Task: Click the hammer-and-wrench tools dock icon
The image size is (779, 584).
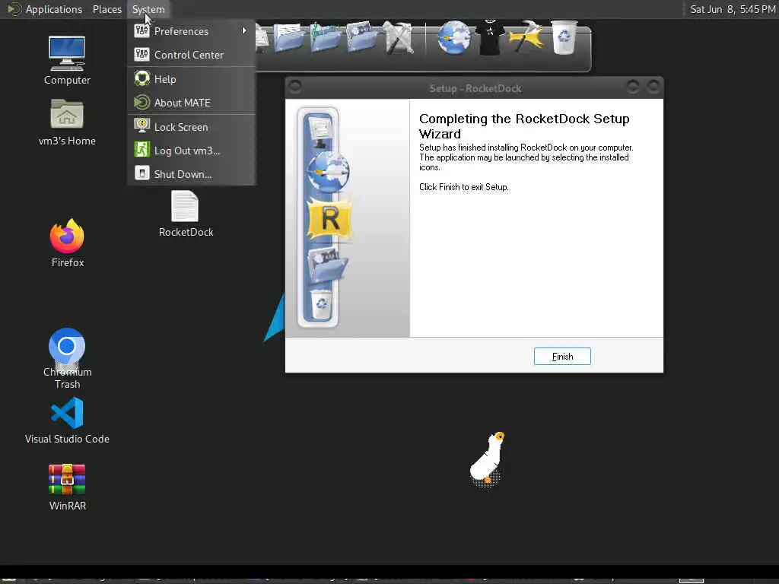Action: click(x=399, y=38)
